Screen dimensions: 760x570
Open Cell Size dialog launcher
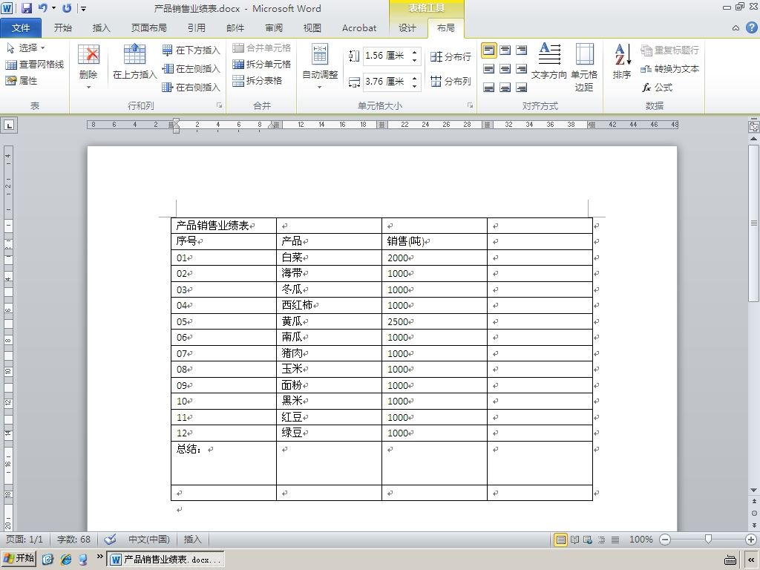point(470,105)
